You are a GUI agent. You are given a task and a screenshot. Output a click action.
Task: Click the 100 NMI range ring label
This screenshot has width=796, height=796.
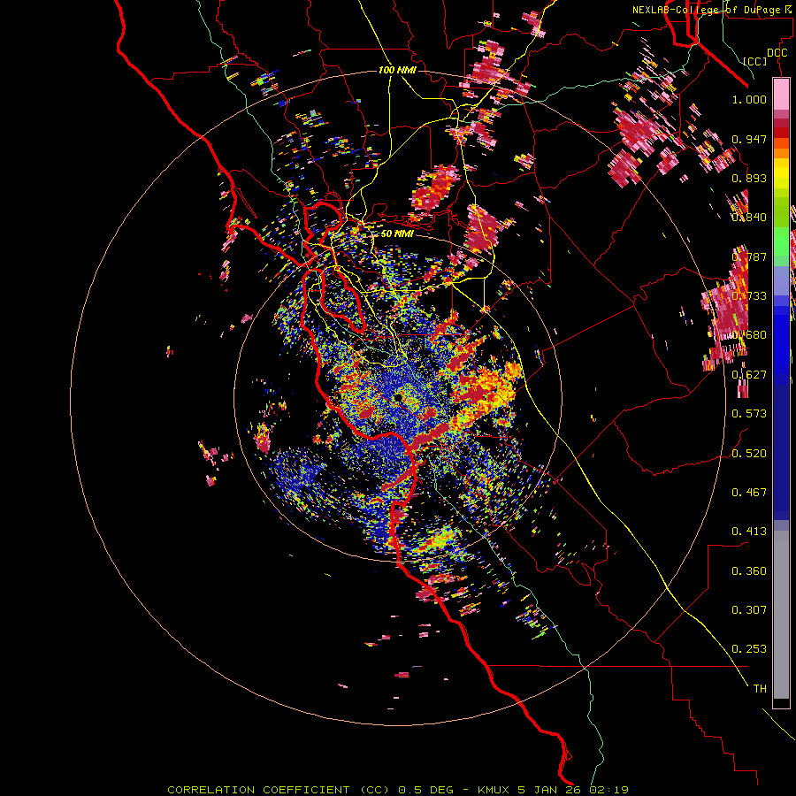(x=397, y=70)
